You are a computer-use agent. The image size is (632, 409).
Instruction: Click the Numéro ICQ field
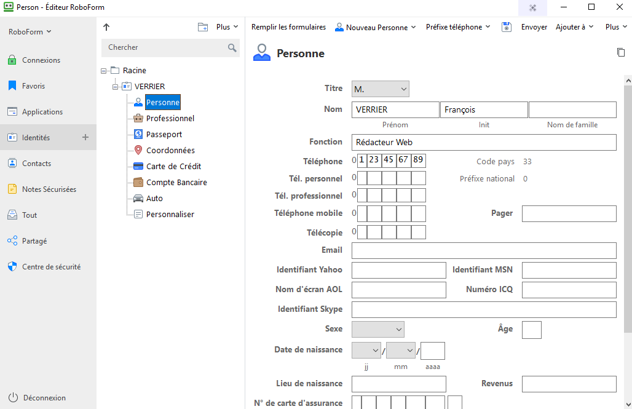pyautogui.click(x=569, y=290)
